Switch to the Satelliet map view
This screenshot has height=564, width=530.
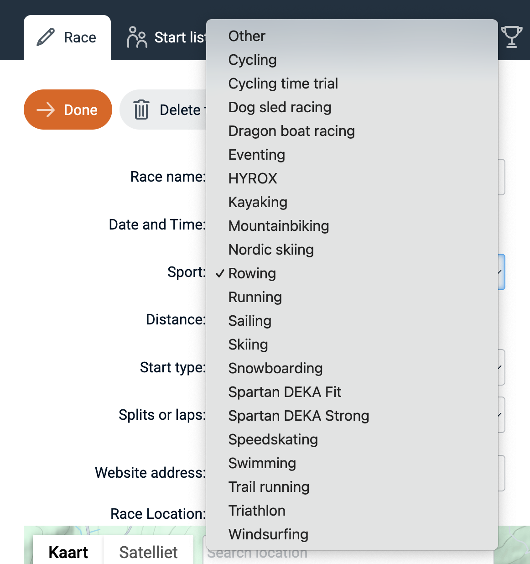pyautogui.click(x=148, y=552)
